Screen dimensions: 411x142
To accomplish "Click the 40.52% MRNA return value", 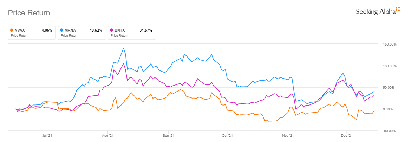I will (x=96, y=31).
